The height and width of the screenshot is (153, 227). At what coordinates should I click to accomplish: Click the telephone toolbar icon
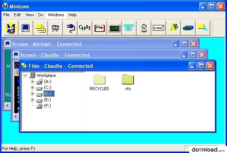pos(129,28)
